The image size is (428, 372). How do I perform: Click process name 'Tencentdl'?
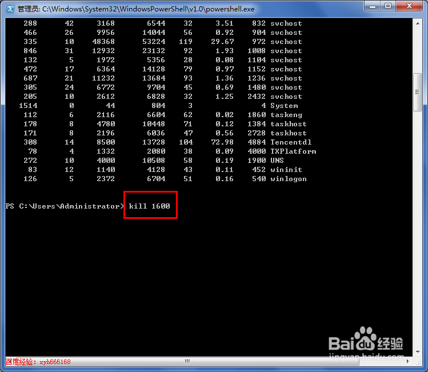coord(291,142)
